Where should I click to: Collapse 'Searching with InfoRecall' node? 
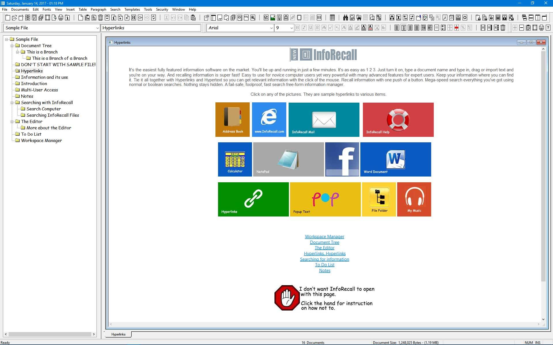coord(12,103)
